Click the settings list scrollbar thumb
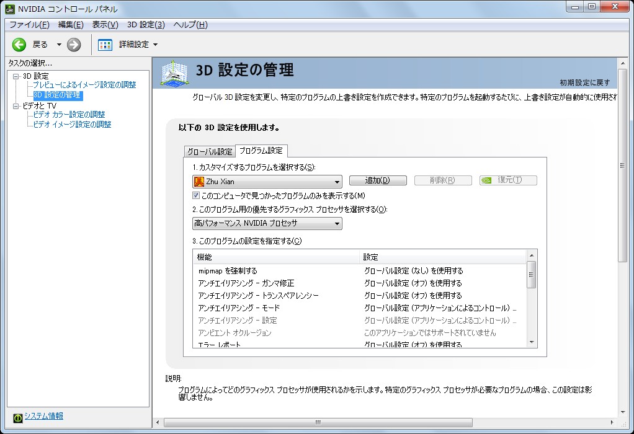The height and width of the screenshot is (434, 634). click(x=532, y=275)
